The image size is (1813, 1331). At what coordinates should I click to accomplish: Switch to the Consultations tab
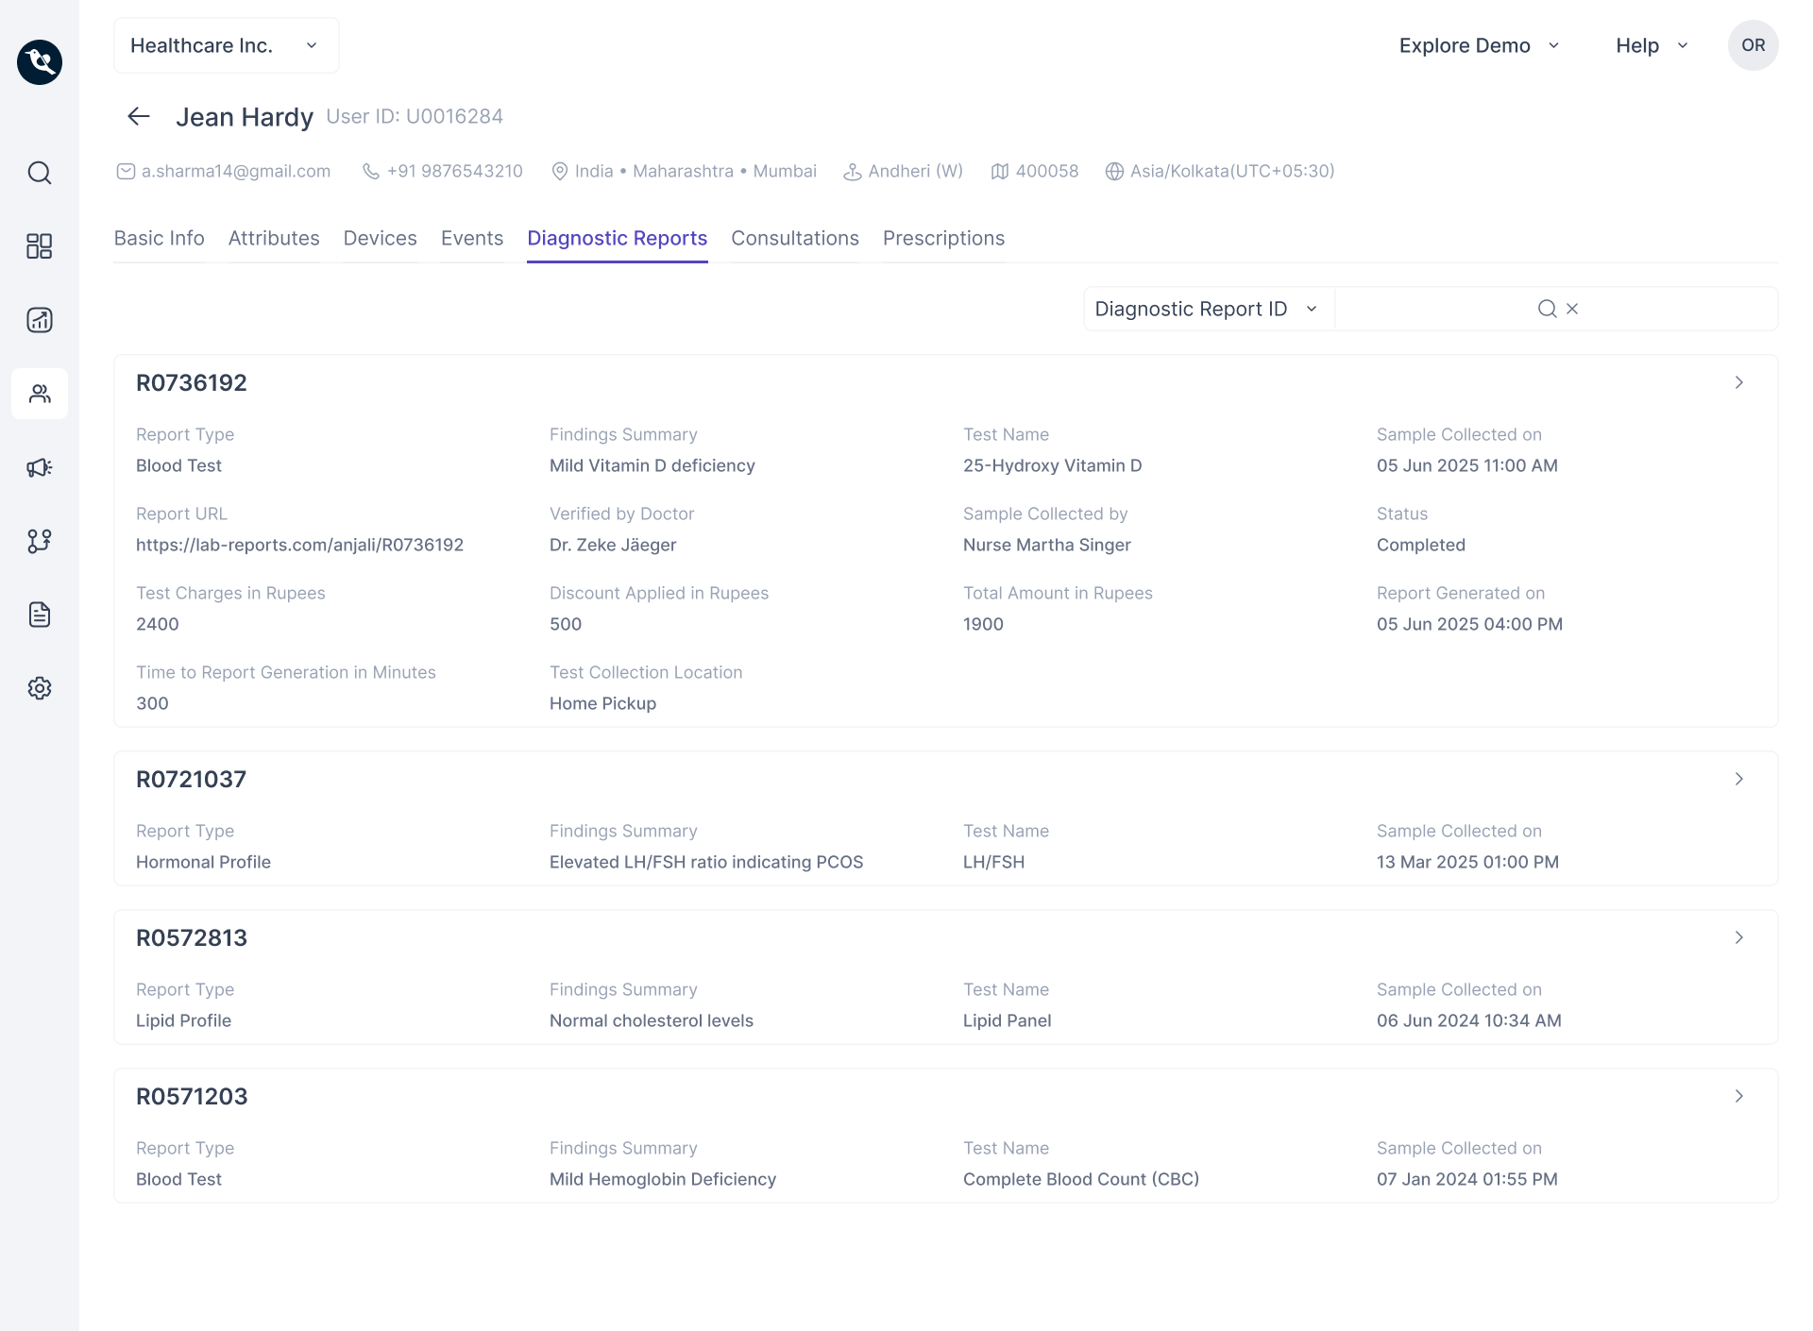click(x=794, y=238)
